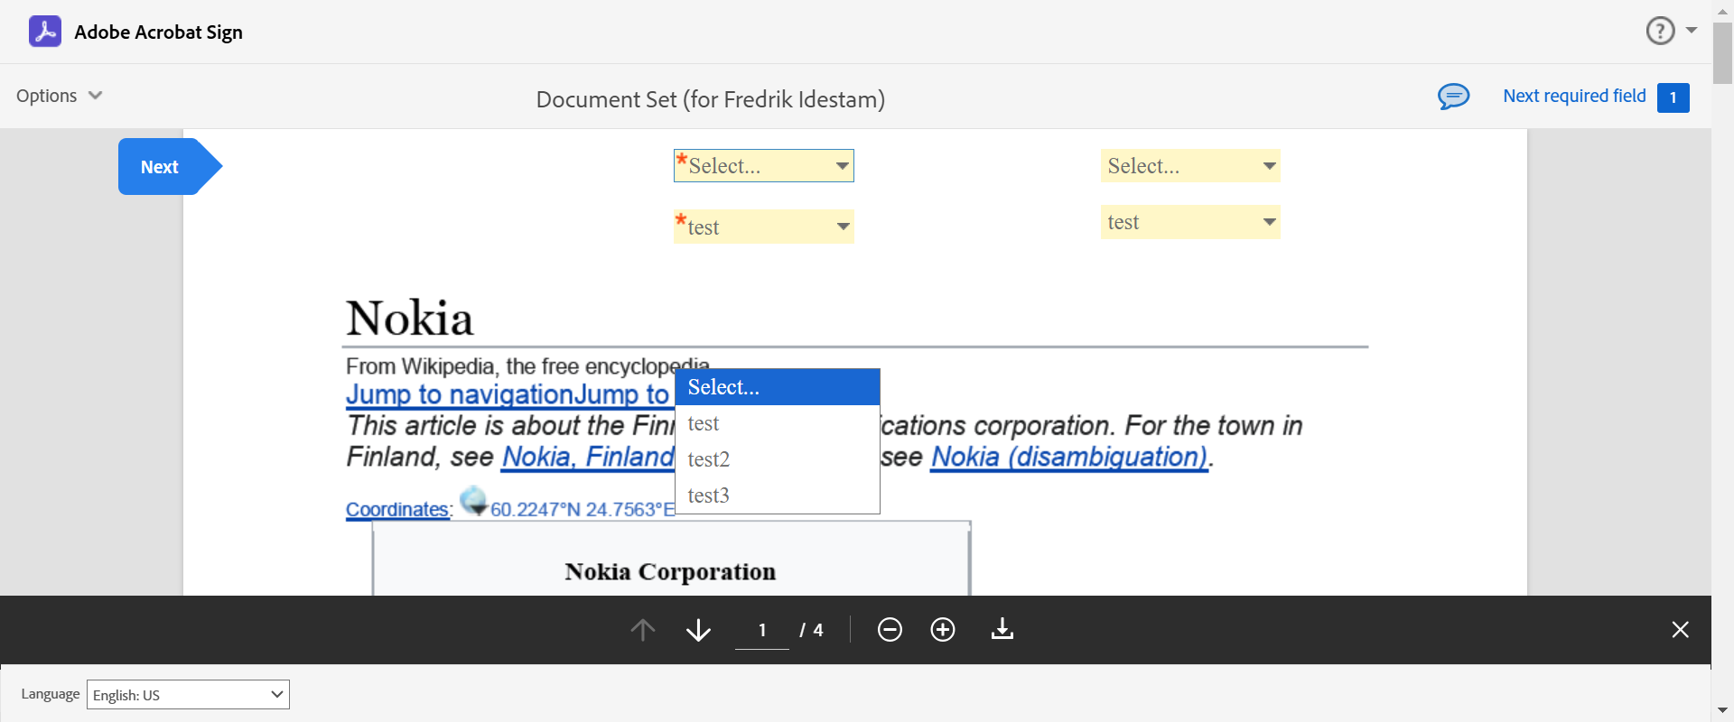
Task: Open the Nokia (disambiguation) link
Action: [x=1069, y=457]
